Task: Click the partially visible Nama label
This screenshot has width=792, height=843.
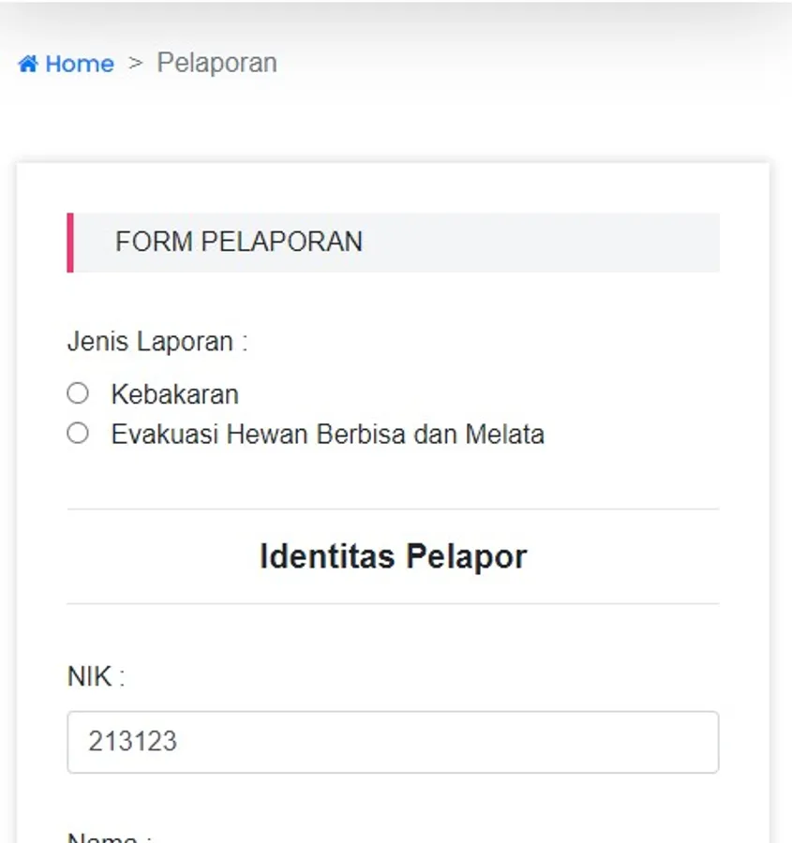Action: coord(110,837)
